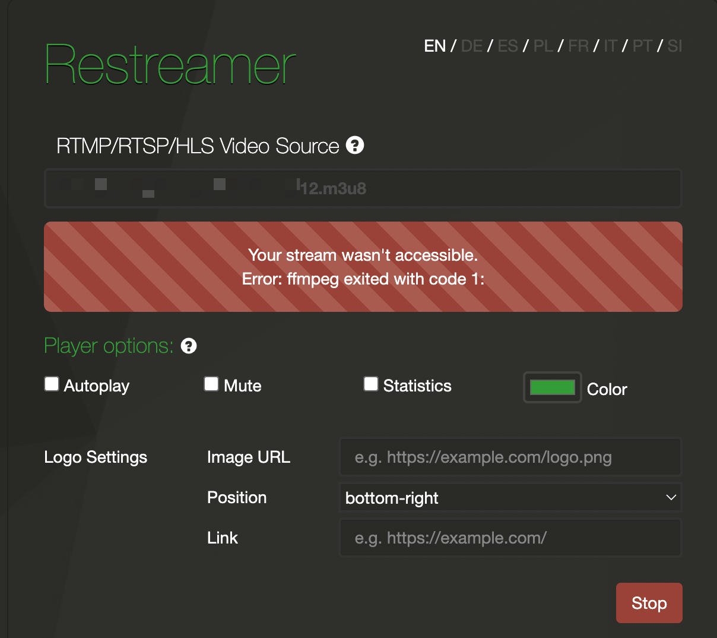Viewport: 717px width, 638px height.
Task: Select the FR language option
Action: [x=578, y=46]
